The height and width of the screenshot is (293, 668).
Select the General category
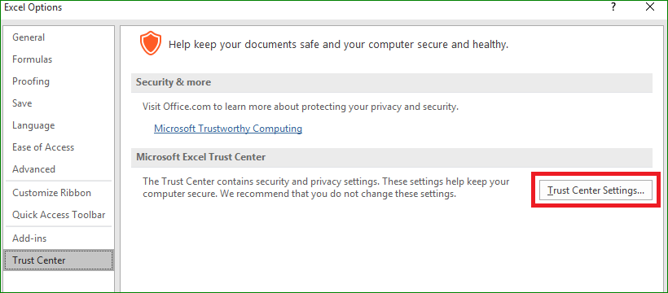[x=29, y=37]
